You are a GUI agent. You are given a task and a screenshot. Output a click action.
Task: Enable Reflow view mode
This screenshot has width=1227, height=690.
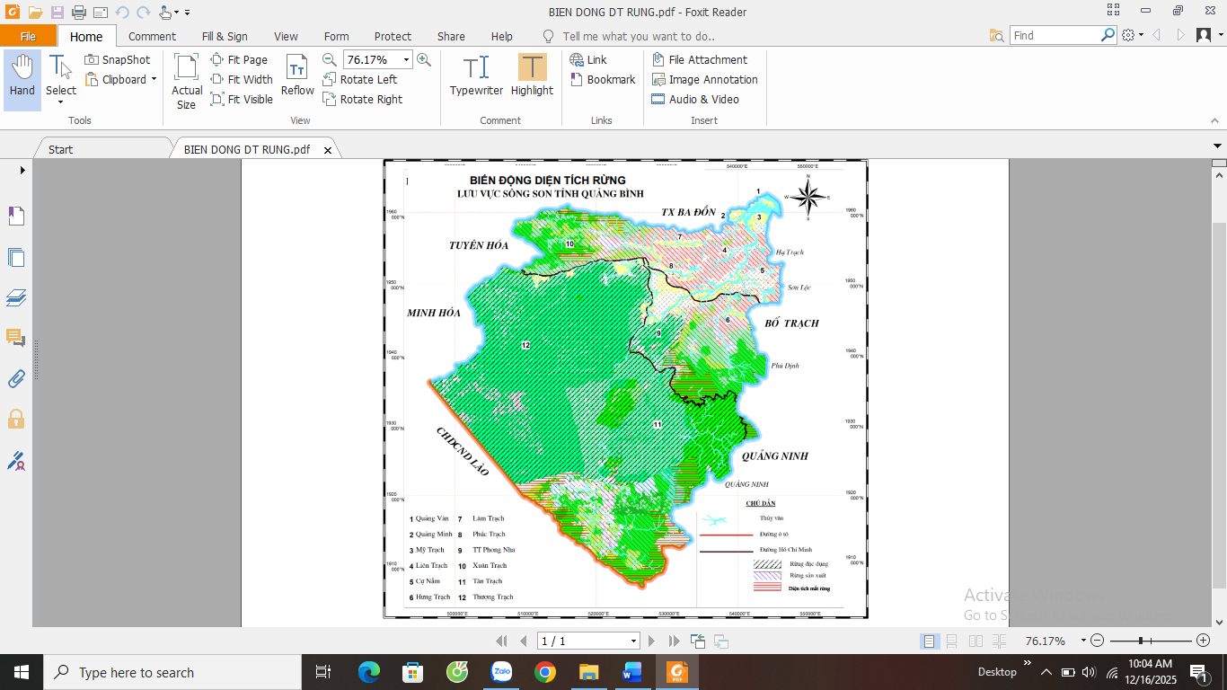297,76
